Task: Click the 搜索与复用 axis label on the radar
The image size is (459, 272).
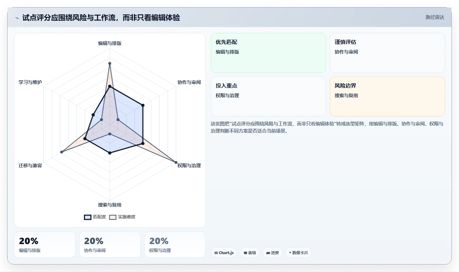Action: 110,205
